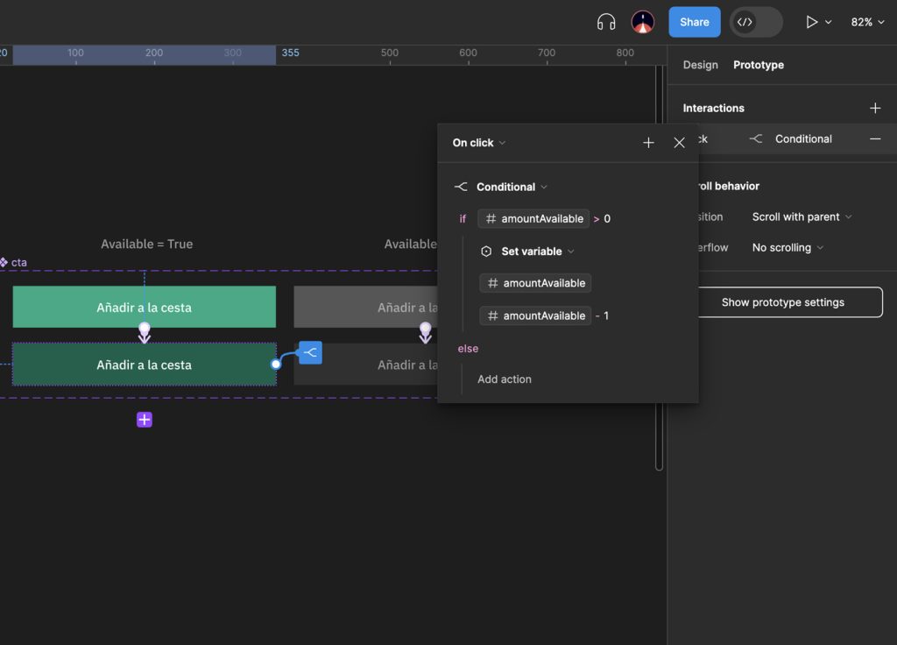The image size is (897, 645).
Task: Add a new interaction with plus icon
Action: pyautogui.click(x=875, y=107)
